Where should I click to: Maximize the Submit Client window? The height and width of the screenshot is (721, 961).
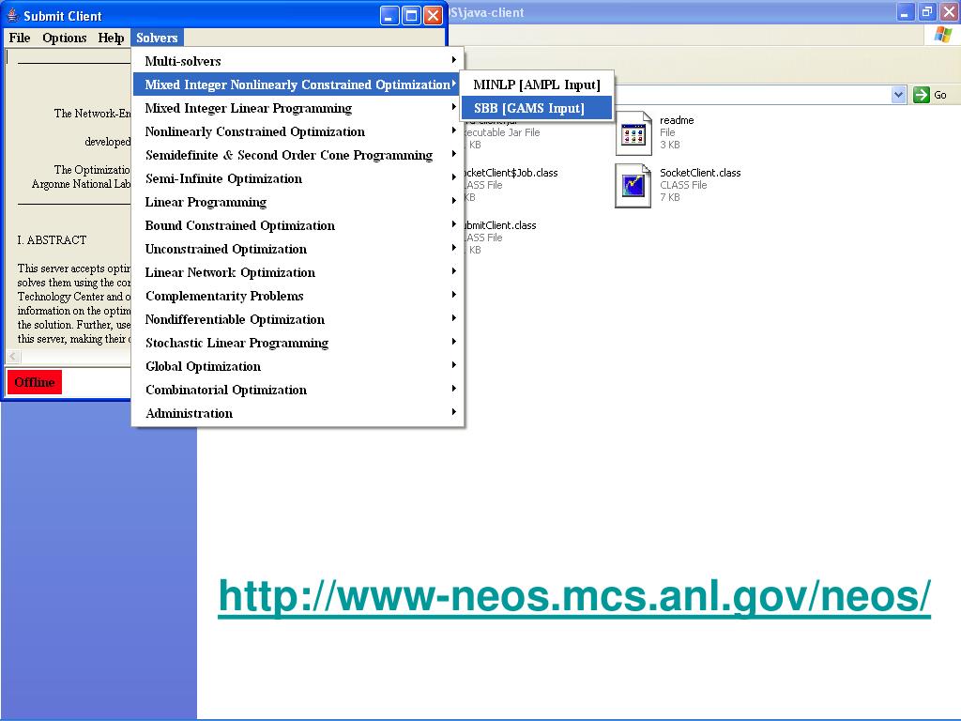click(411, 15)
